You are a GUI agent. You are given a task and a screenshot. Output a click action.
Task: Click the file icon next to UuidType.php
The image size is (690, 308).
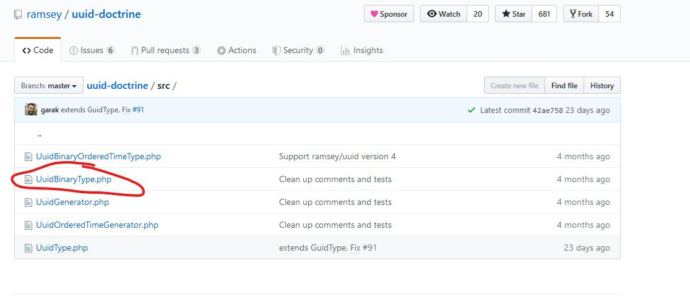28,248
